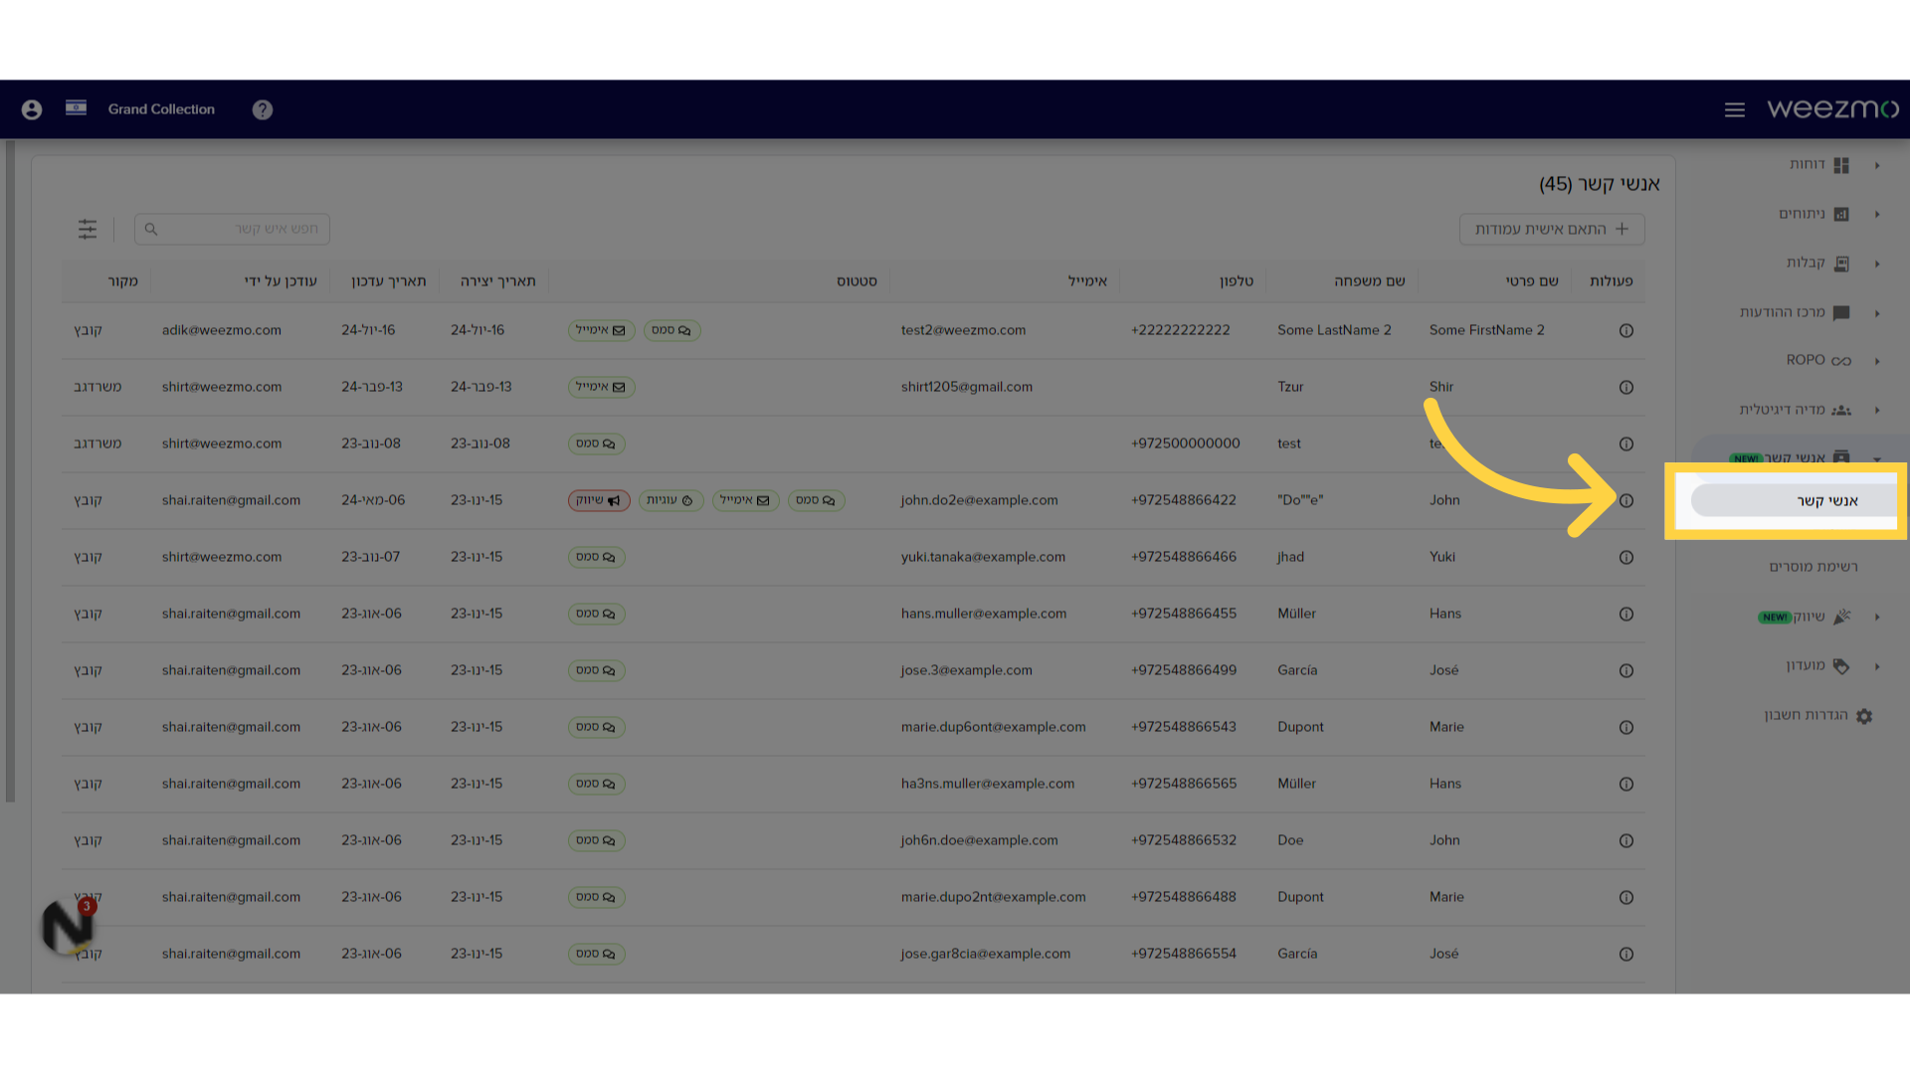Click info icon for Shir Tzur row
This screenshot has width=1910, height=1074.
coord(1626,387)
